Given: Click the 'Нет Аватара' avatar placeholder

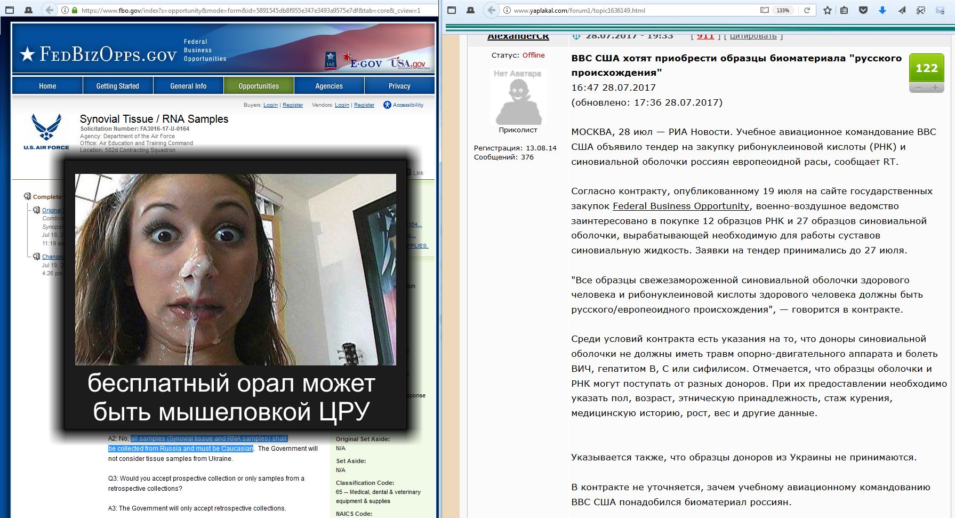Looking at the screenshot, I should pos(518,97).
